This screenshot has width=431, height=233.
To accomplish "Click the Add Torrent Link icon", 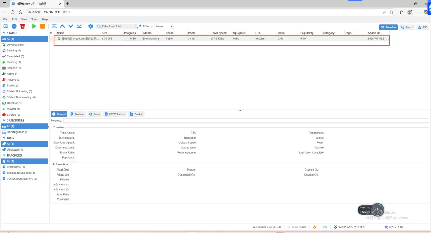I will (6, 26).
